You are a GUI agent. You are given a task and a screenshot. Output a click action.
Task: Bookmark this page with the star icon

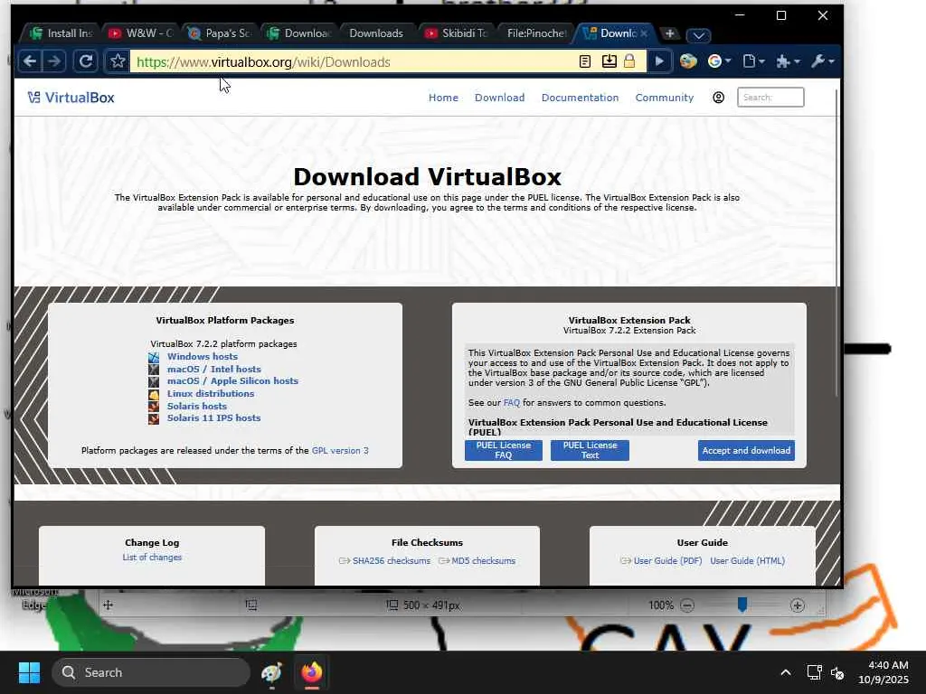click(x=118, y=61)
